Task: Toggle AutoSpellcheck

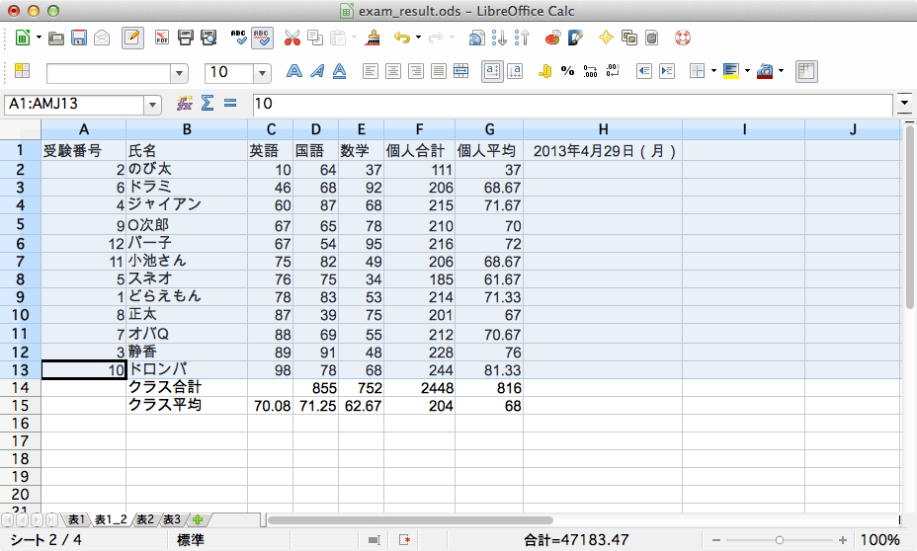Action: click(262, 39)
